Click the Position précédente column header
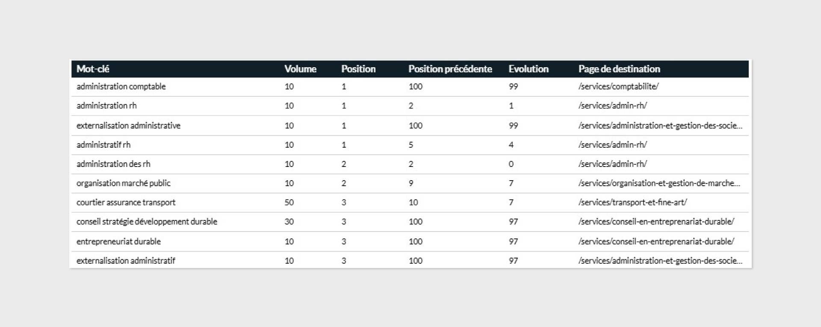The width and height of the screenshot is (821, 327). 450,69
